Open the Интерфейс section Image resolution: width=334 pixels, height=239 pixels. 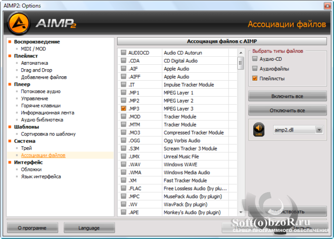pos(28,162)
